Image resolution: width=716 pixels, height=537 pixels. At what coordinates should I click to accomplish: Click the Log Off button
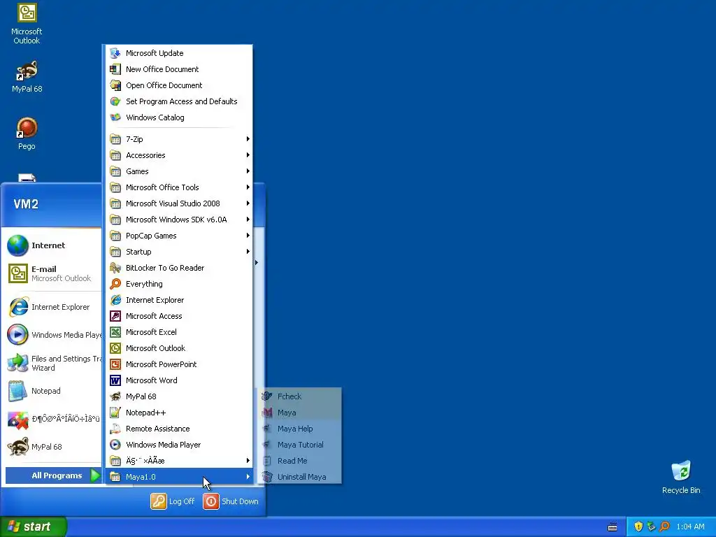pyautogui.click(x=173, y=501)
